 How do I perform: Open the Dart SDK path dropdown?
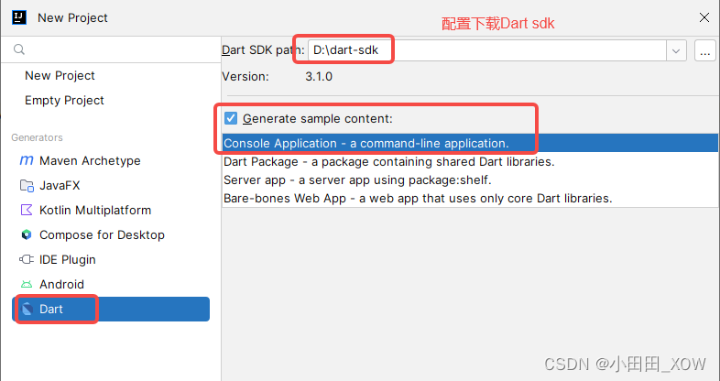676,50
